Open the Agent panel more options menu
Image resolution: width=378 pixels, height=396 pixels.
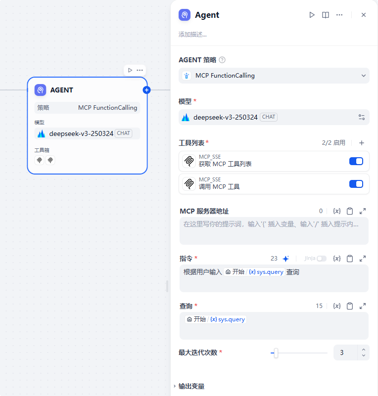point(339,15)
